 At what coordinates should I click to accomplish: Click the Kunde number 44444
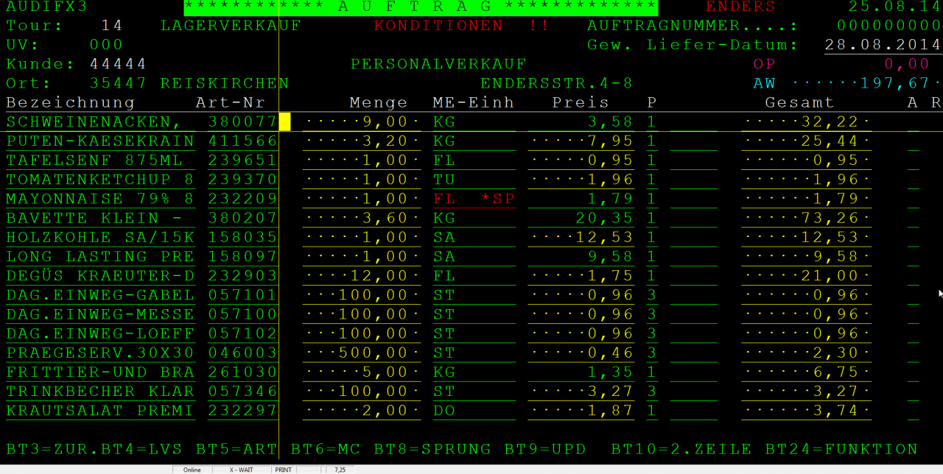118,65
